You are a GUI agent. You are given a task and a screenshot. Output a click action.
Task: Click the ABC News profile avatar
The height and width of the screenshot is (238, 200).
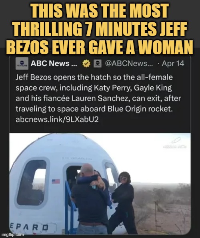(22, 63)
